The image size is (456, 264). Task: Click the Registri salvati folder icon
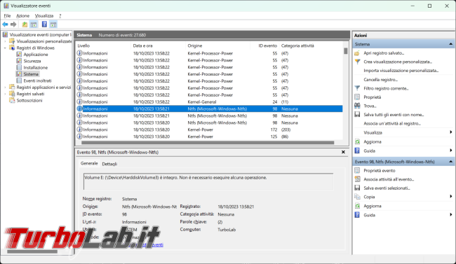click(12, 94)
